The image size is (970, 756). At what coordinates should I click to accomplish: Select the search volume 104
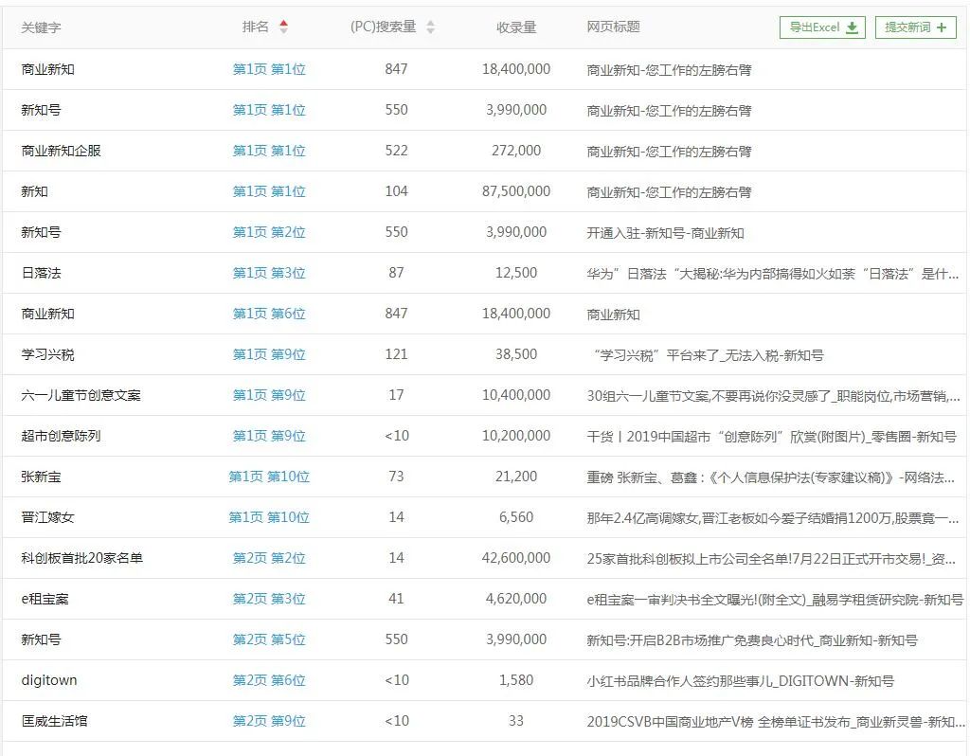pyautogui.click(x=396, y=191)
